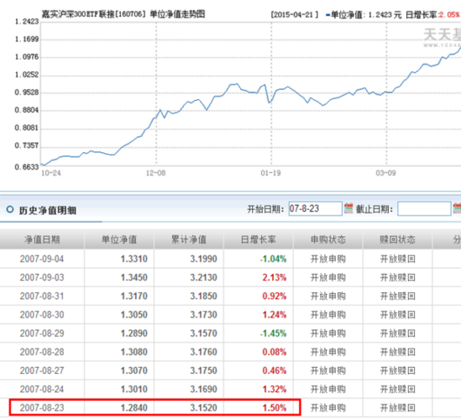
Task: Click unit net value 1.3070
Action: pyautogui.click(x=134, y=370)
